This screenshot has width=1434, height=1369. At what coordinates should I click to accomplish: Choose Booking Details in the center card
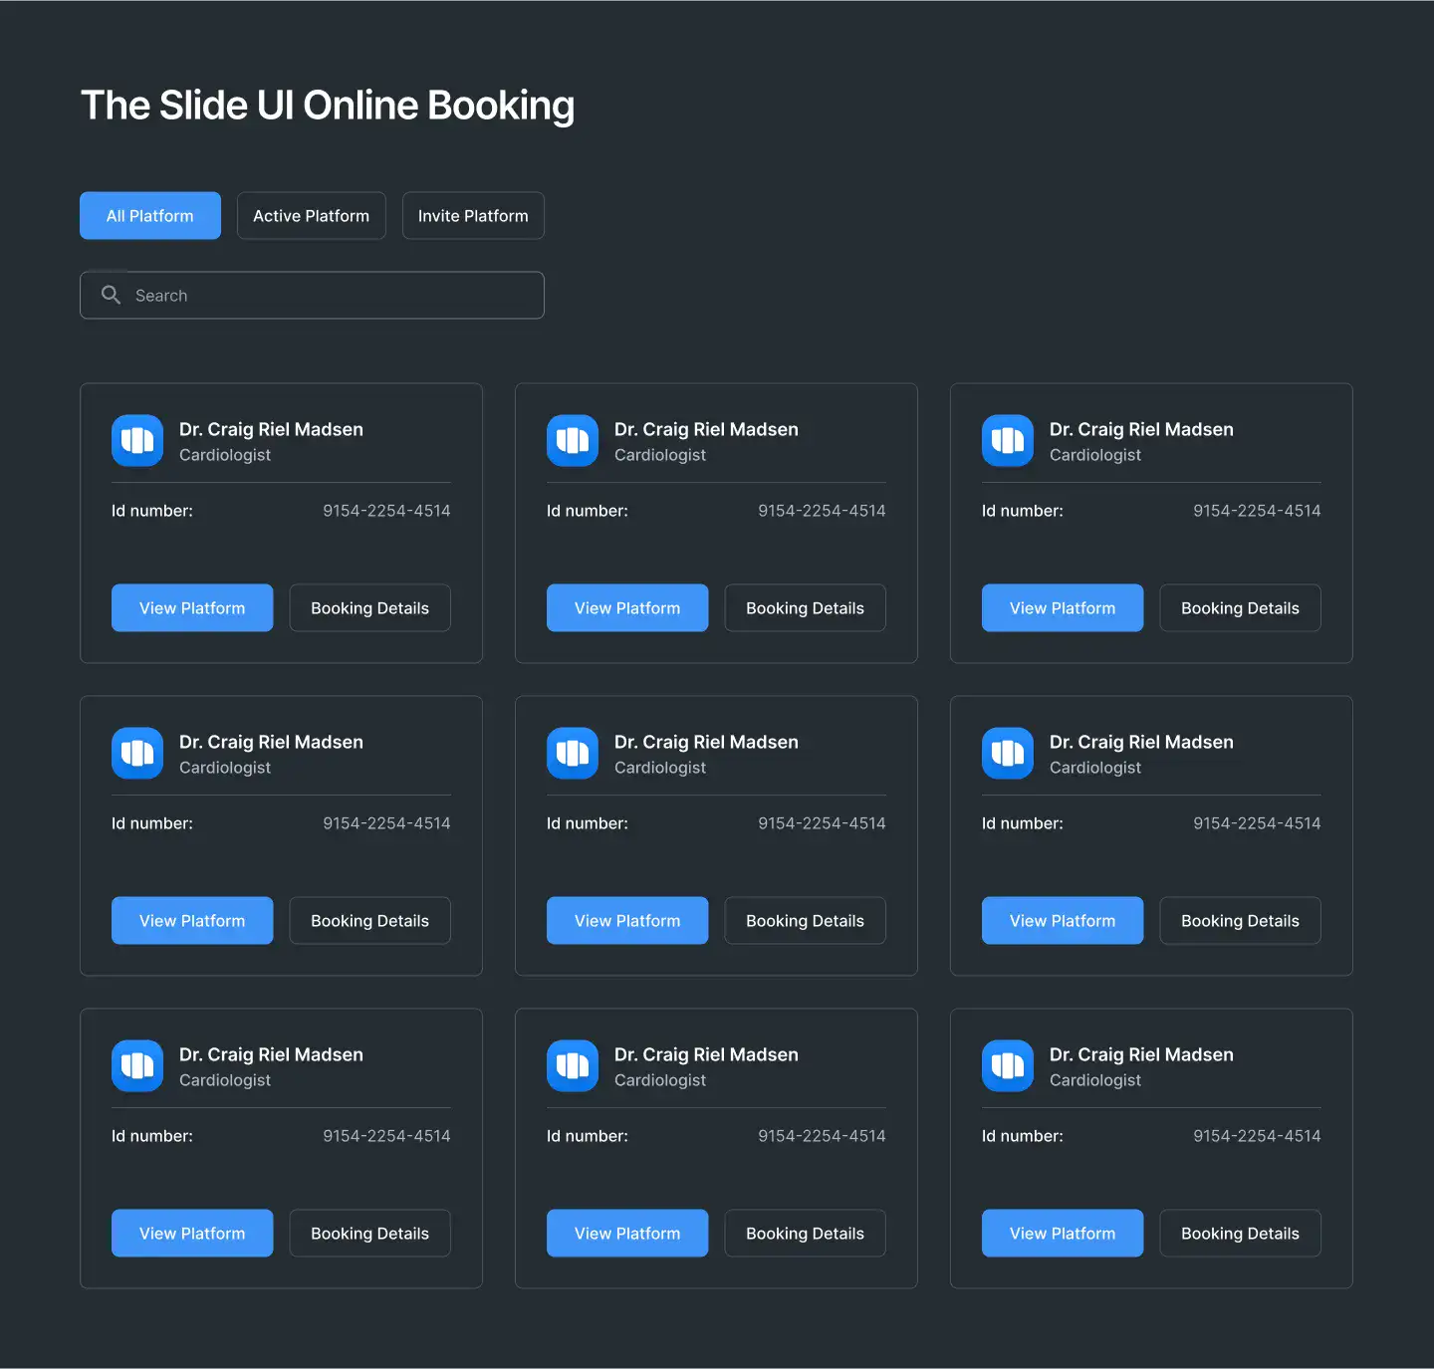coord(806,920)
